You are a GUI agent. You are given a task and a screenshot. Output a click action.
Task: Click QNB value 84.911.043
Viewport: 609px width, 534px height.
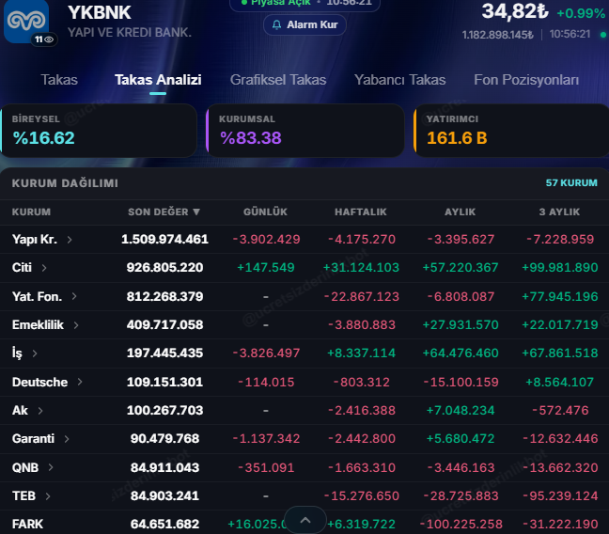tap(164, 467)
